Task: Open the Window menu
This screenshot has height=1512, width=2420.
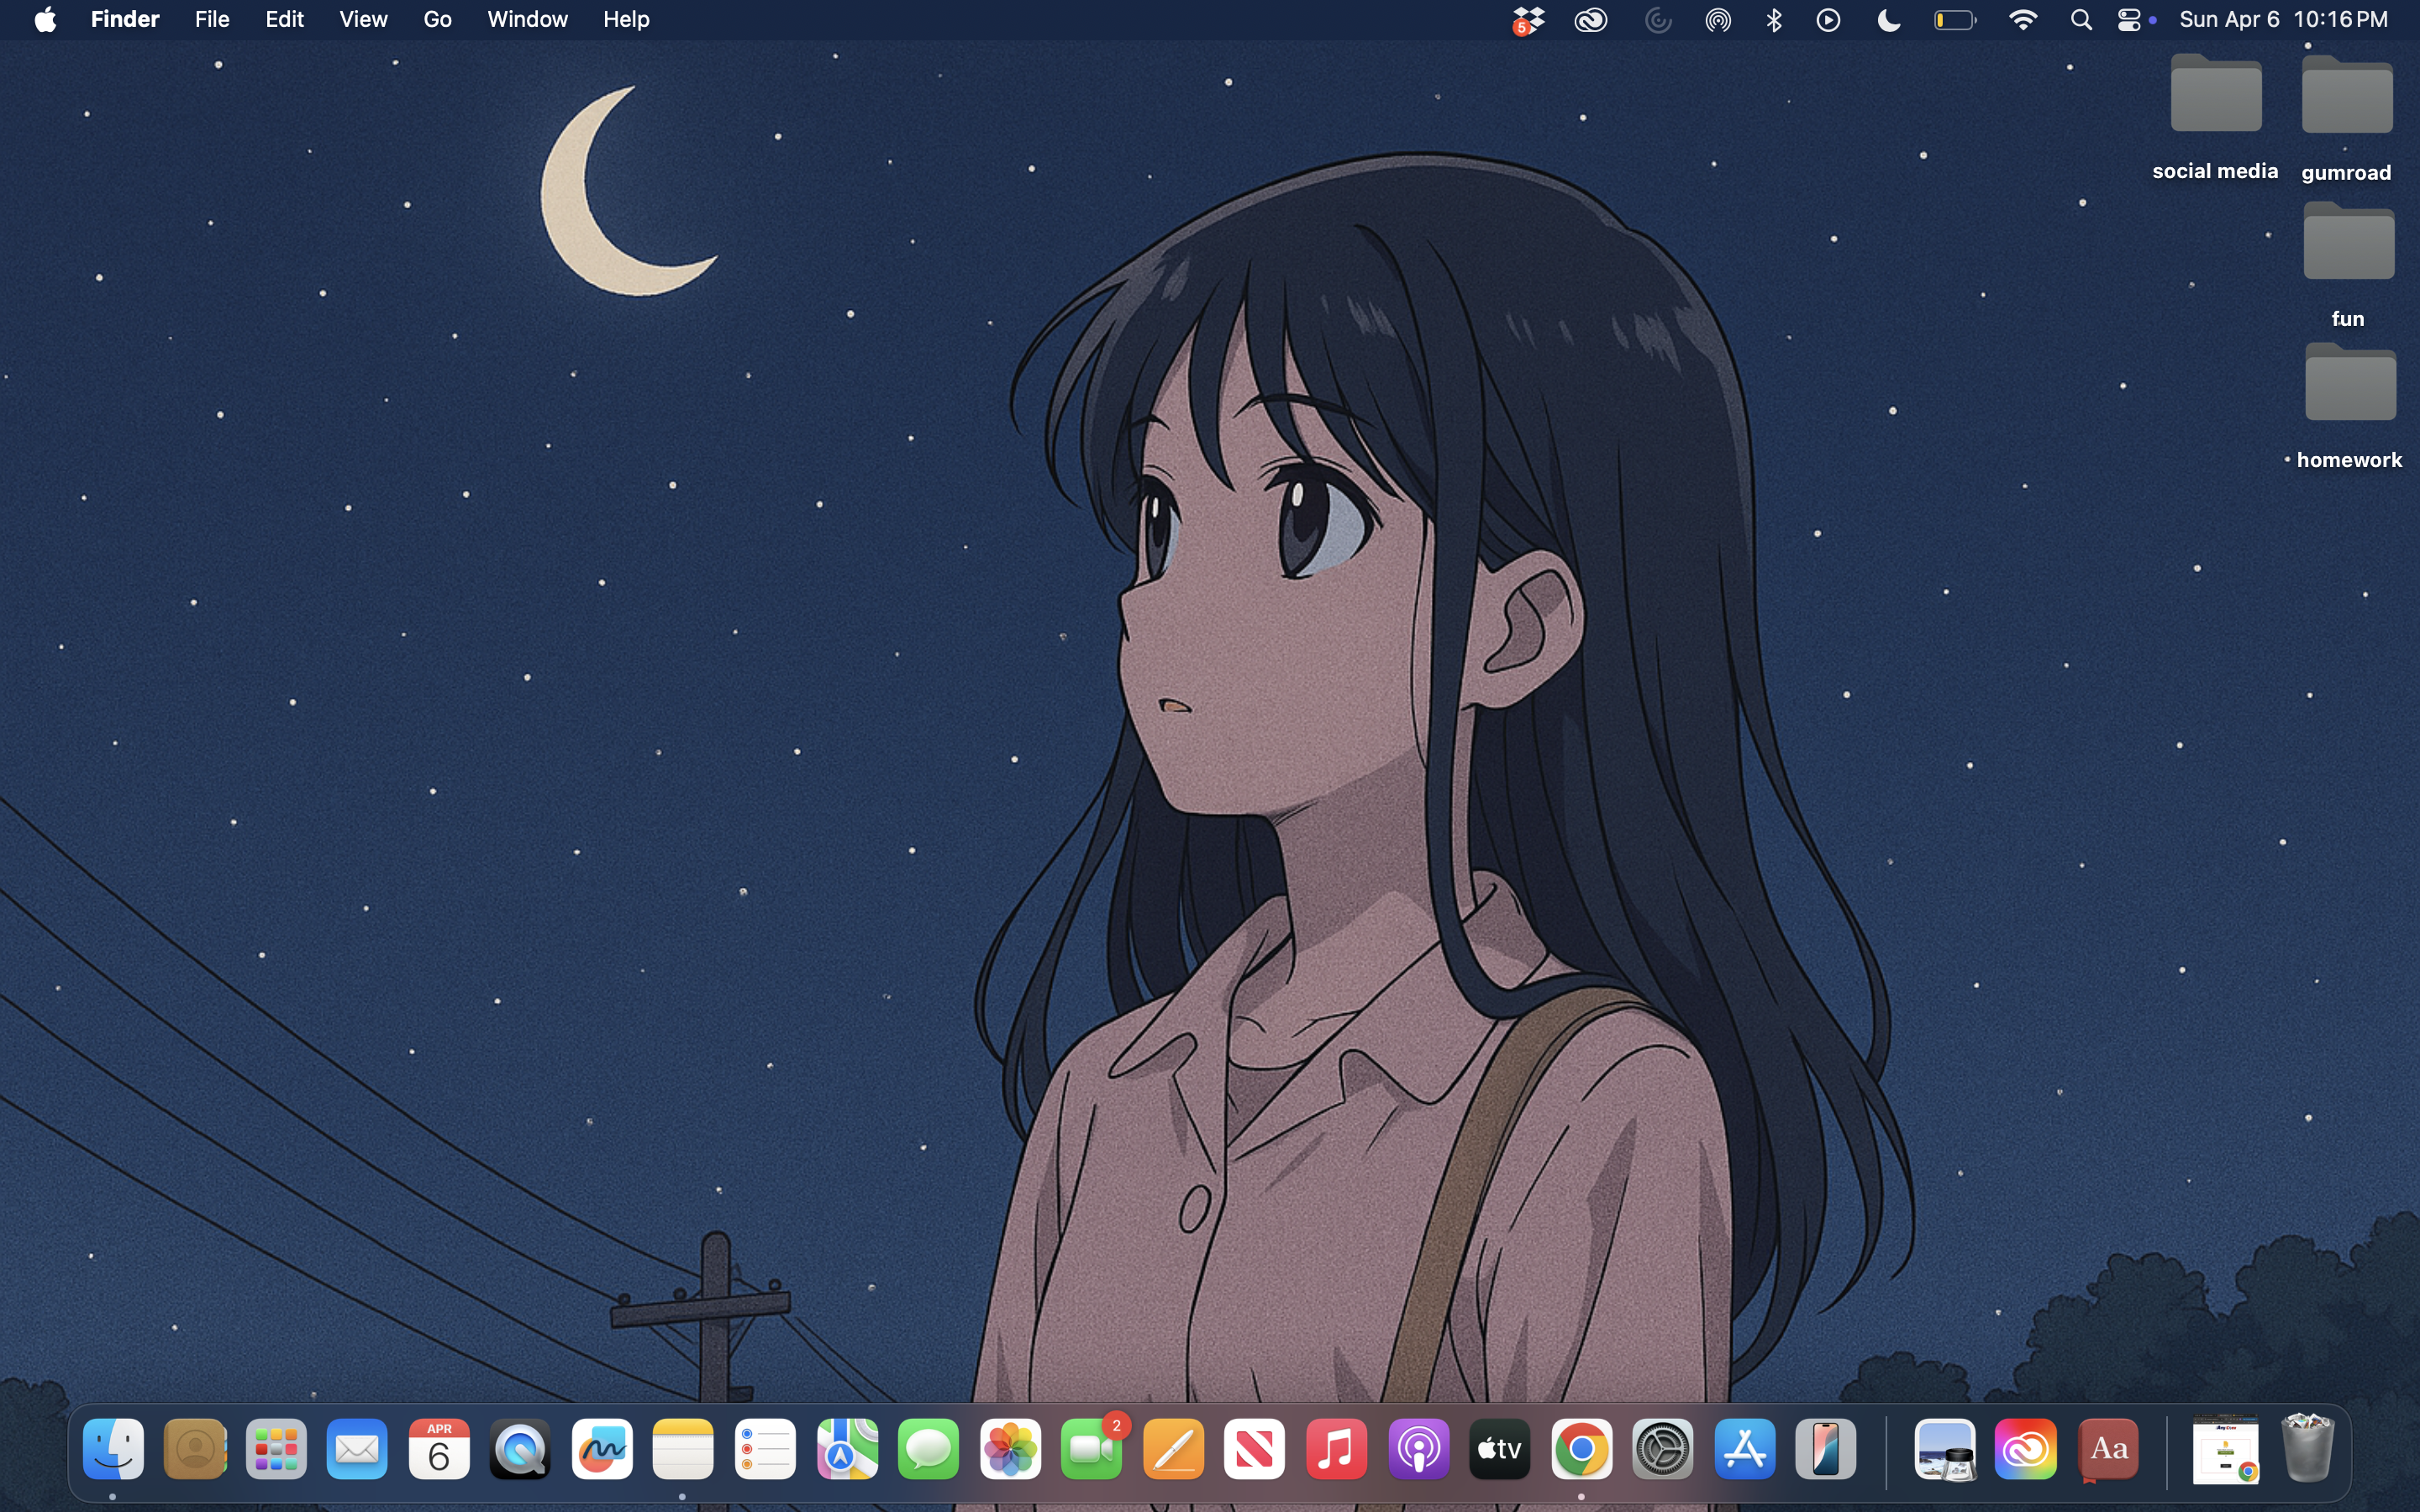Action: [x=527, y=19]
